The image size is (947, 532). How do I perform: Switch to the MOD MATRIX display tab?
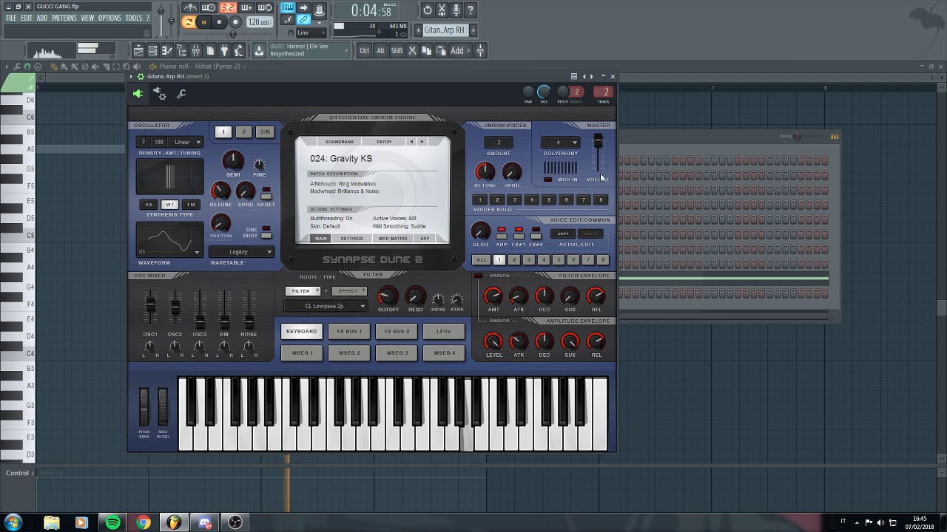coord(393,239)
